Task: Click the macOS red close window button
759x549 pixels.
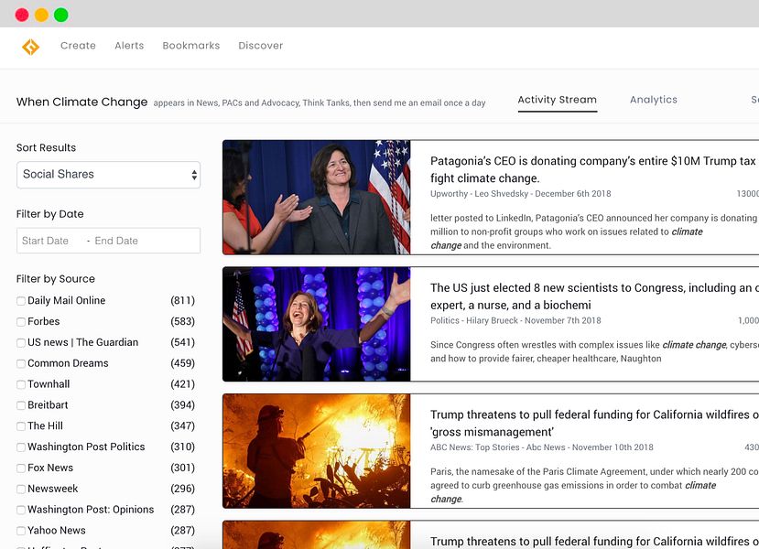Action: [x=22, y=15]
